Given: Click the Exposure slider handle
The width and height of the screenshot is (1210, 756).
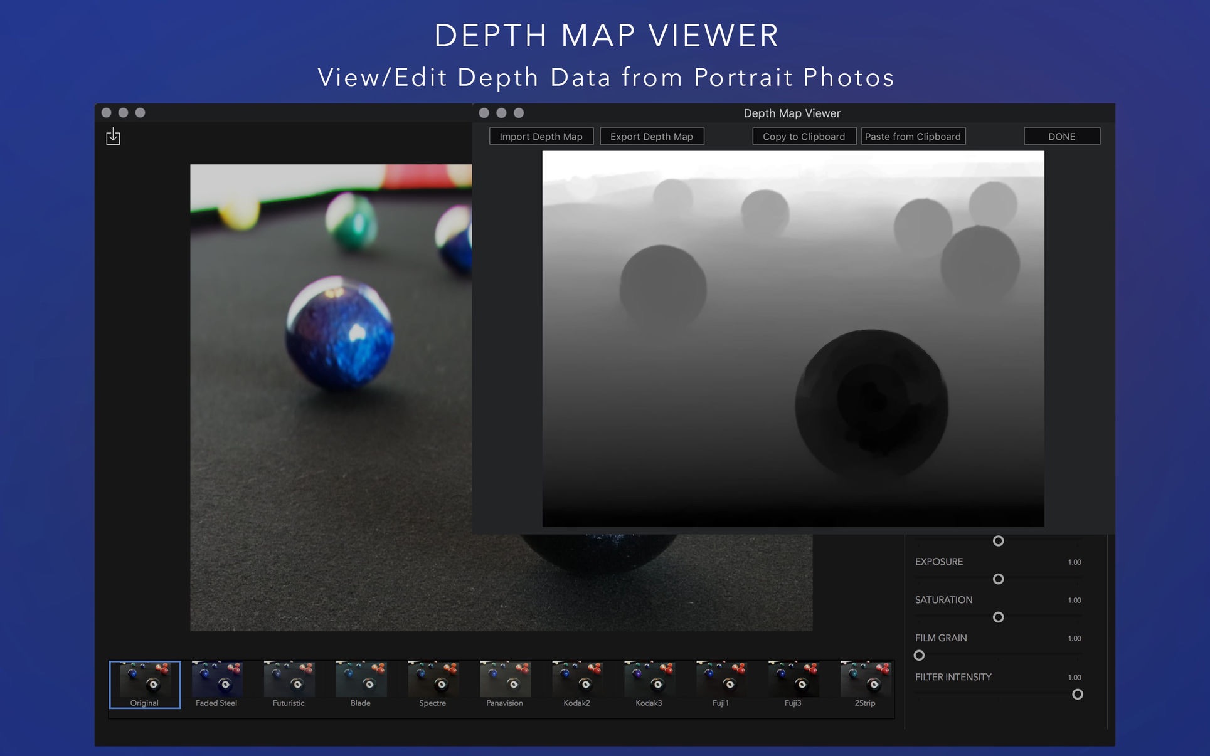Looking at the screenshot, I should point(998,579).
